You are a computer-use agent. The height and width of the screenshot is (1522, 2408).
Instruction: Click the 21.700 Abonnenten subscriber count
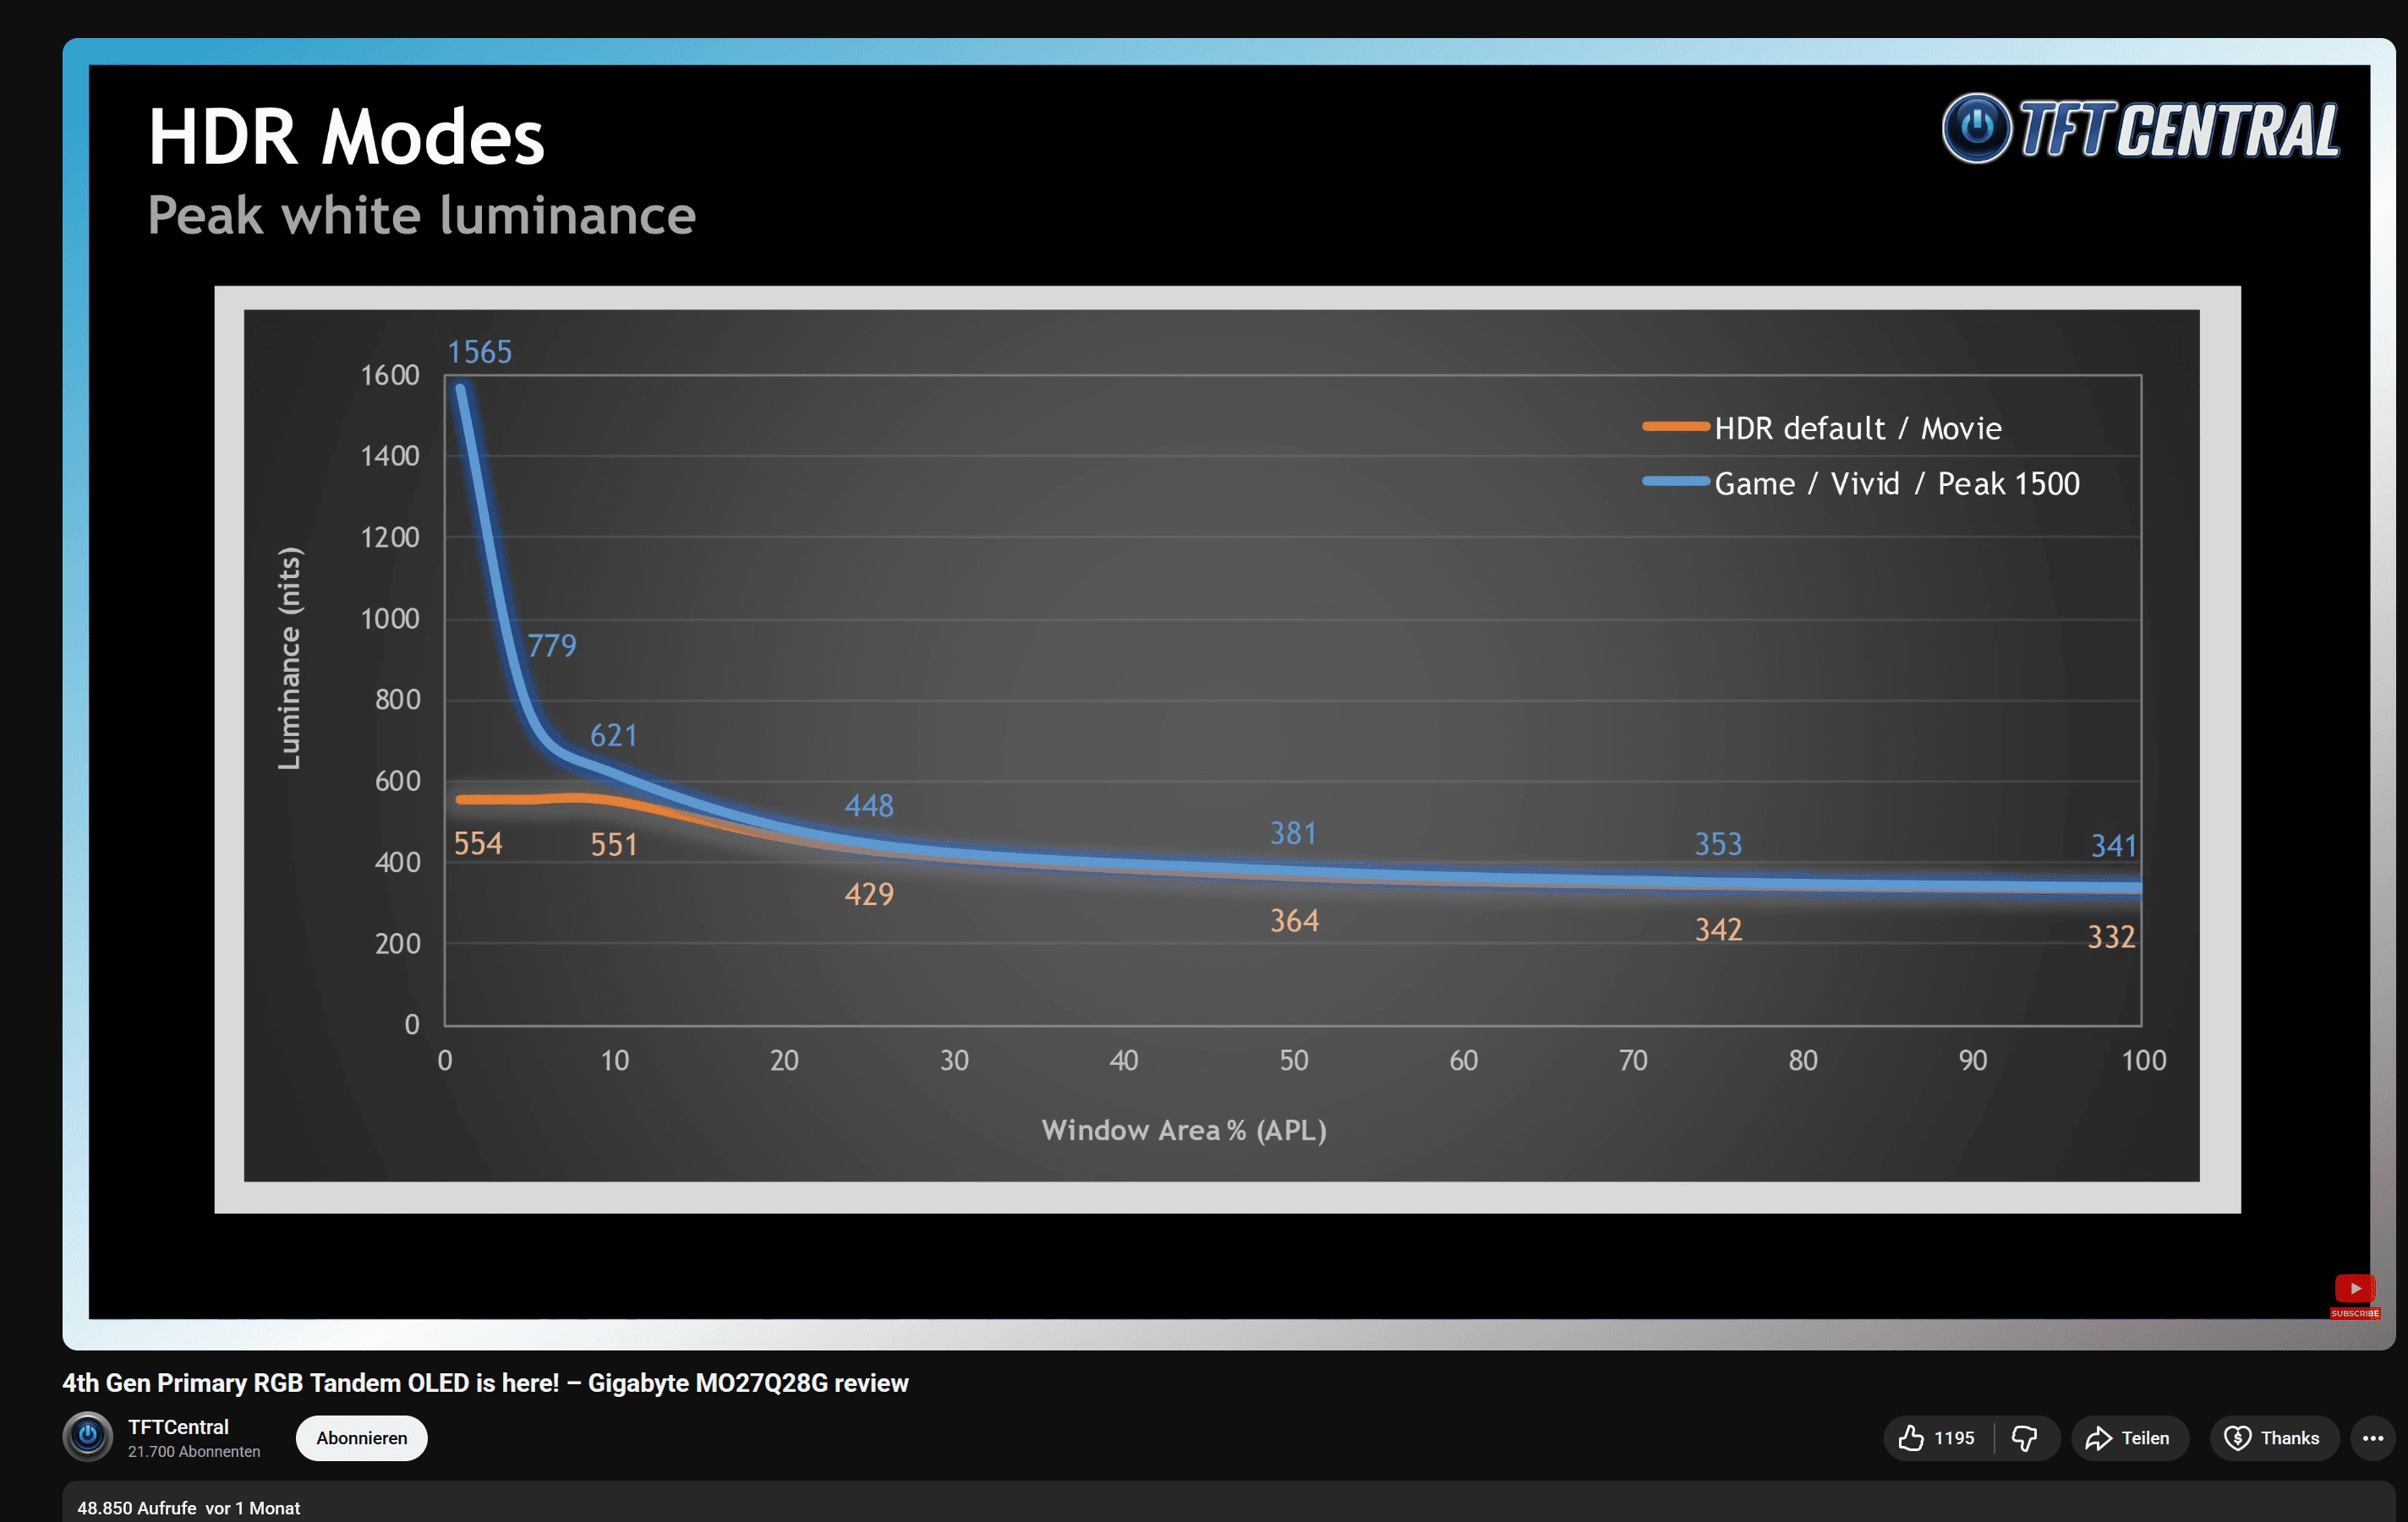194,1451
